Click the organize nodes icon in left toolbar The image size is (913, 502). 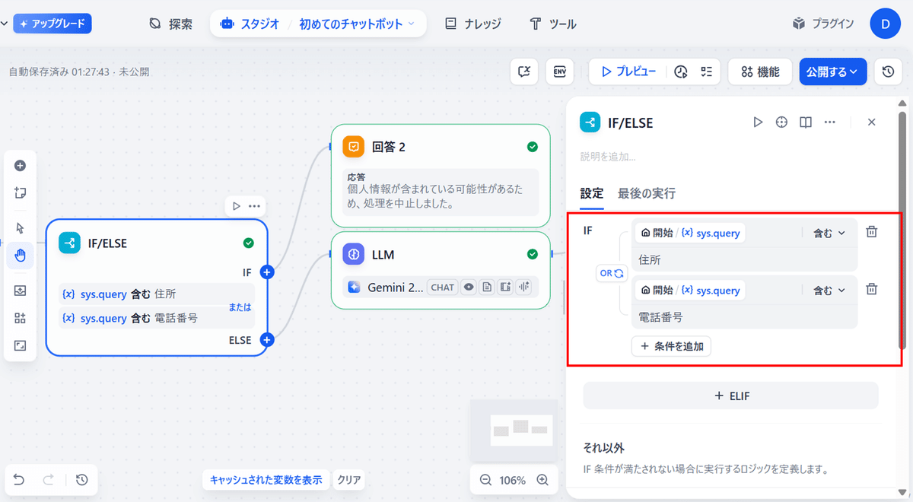21,318
